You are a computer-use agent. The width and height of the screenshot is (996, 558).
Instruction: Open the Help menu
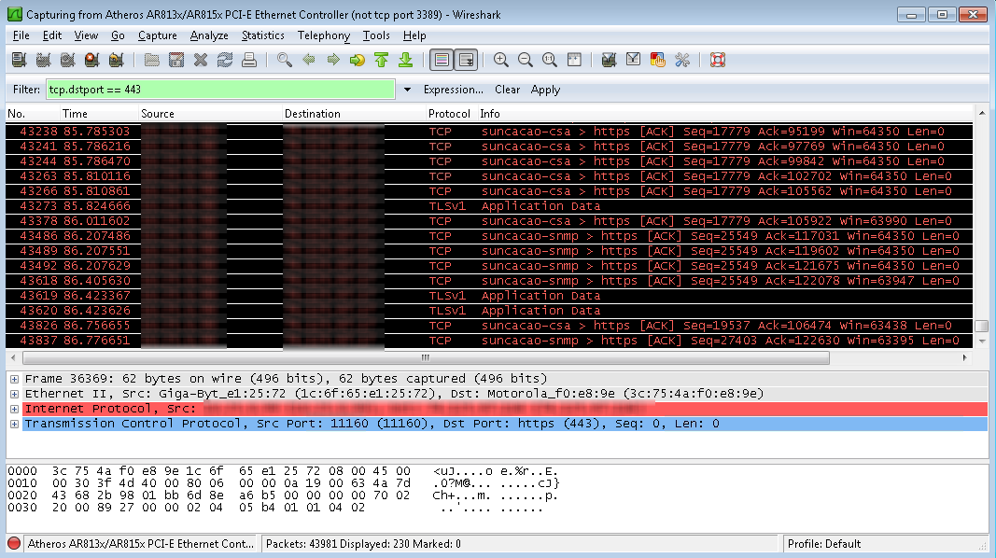pyautogui.click(x=414, y=35)
